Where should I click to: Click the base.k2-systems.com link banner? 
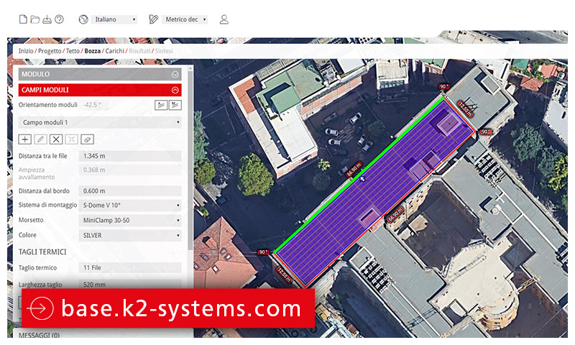168,308
